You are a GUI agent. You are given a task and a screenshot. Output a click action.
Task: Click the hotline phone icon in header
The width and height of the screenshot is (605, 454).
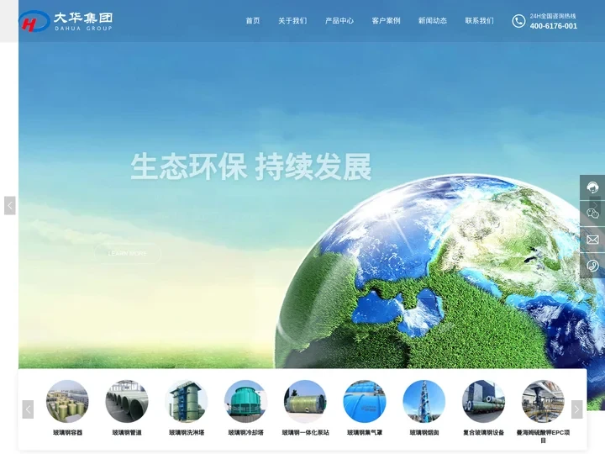pos(518,21)
